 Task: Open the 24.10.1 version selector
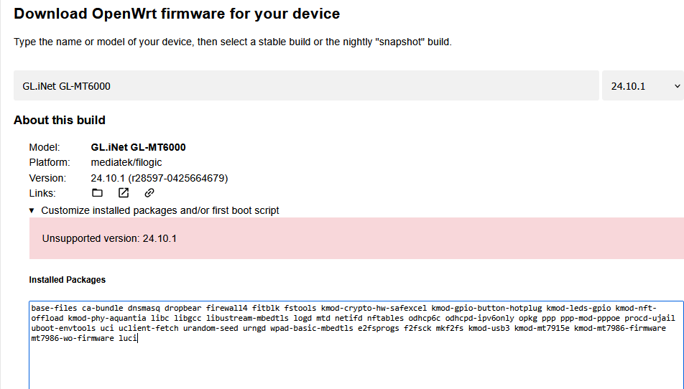642,86
